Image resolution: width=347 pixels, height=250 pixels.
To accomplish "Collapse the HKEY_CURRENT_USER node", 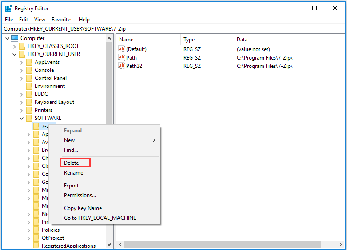I will 14,54.
